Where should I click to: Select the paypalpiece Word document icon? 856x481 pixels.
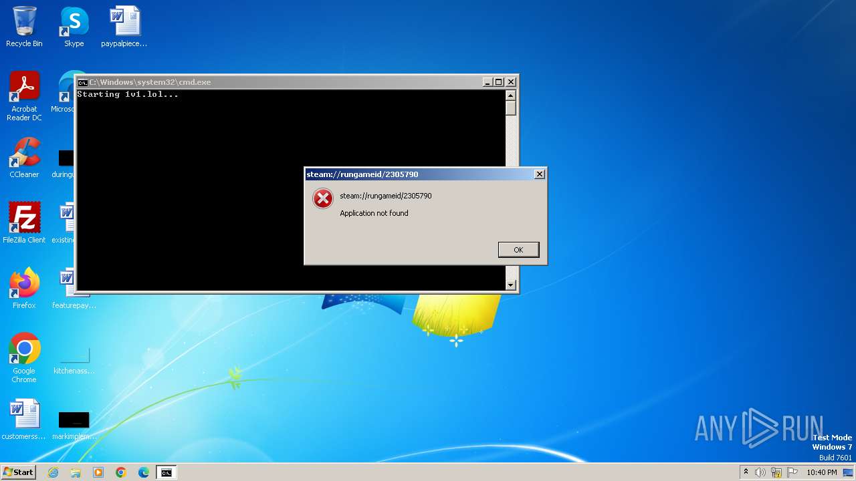124,27
